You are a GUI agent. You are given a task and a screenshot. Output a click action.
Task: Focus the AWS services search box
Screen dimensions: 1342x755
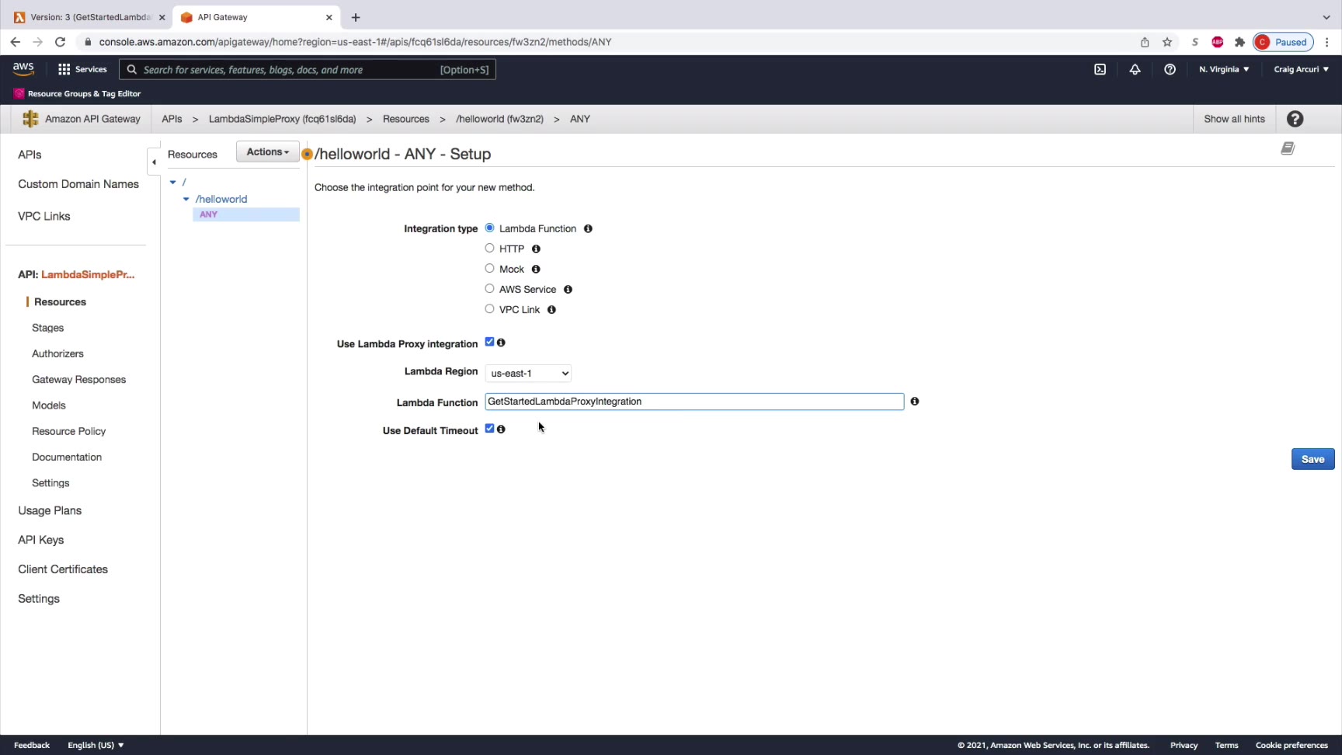(308, 69)
